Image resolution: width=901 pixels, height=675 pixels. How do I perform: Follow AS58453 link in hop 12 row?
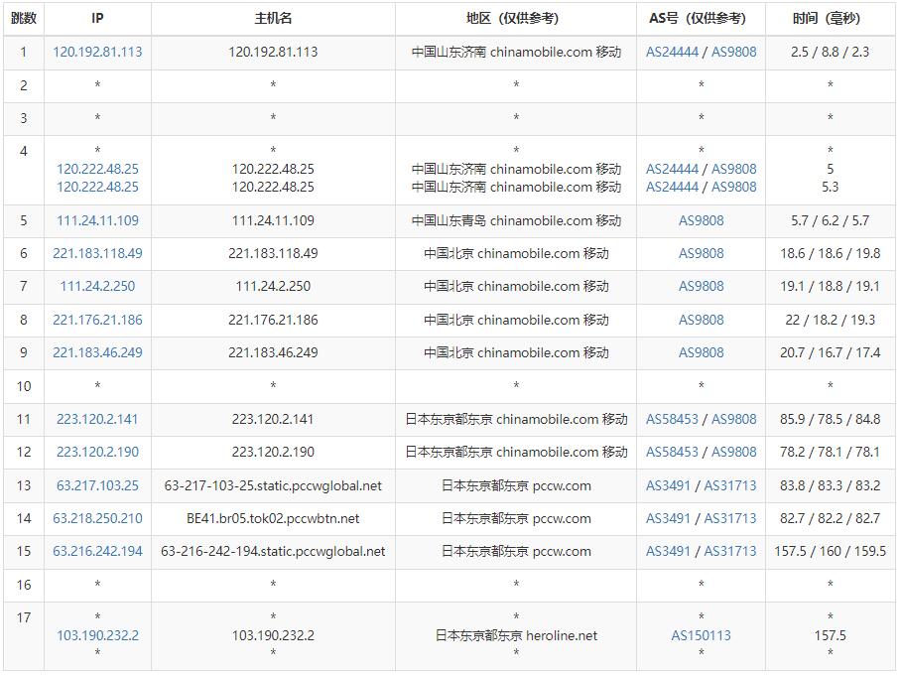pos(673,452)
